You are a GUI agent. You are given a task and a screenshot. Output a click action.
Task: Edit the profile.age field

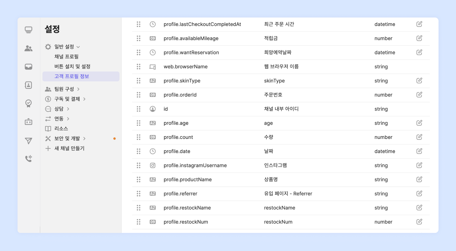[x=419, y=123]
